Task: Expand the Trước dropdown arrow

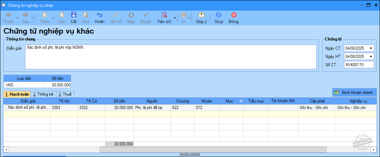Action: pos(17,18)
